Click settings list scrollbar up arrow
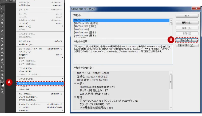 [x=171, y=73]
